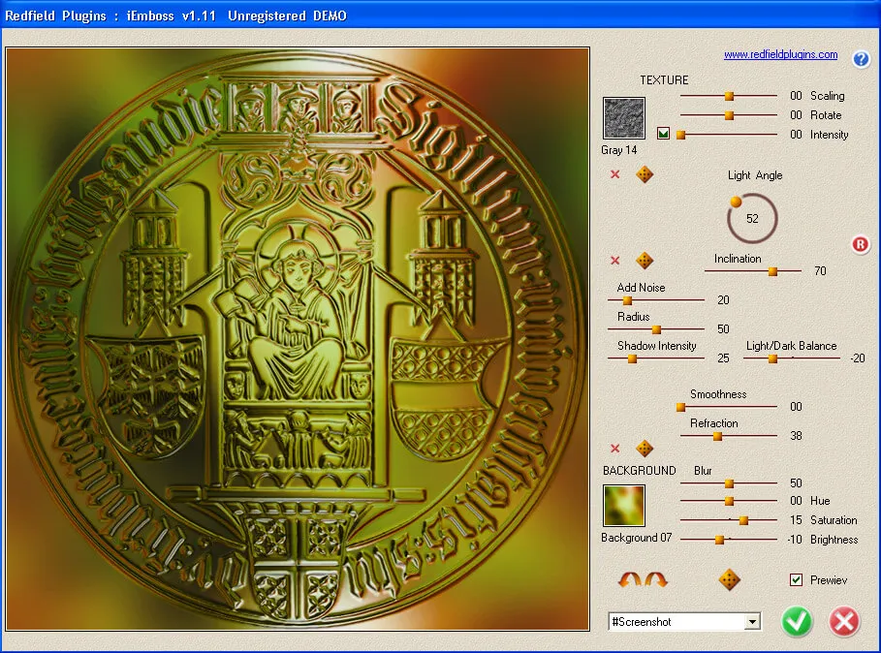Toggle the Preview checkbox
881x653 pixels.
point(794,579)
